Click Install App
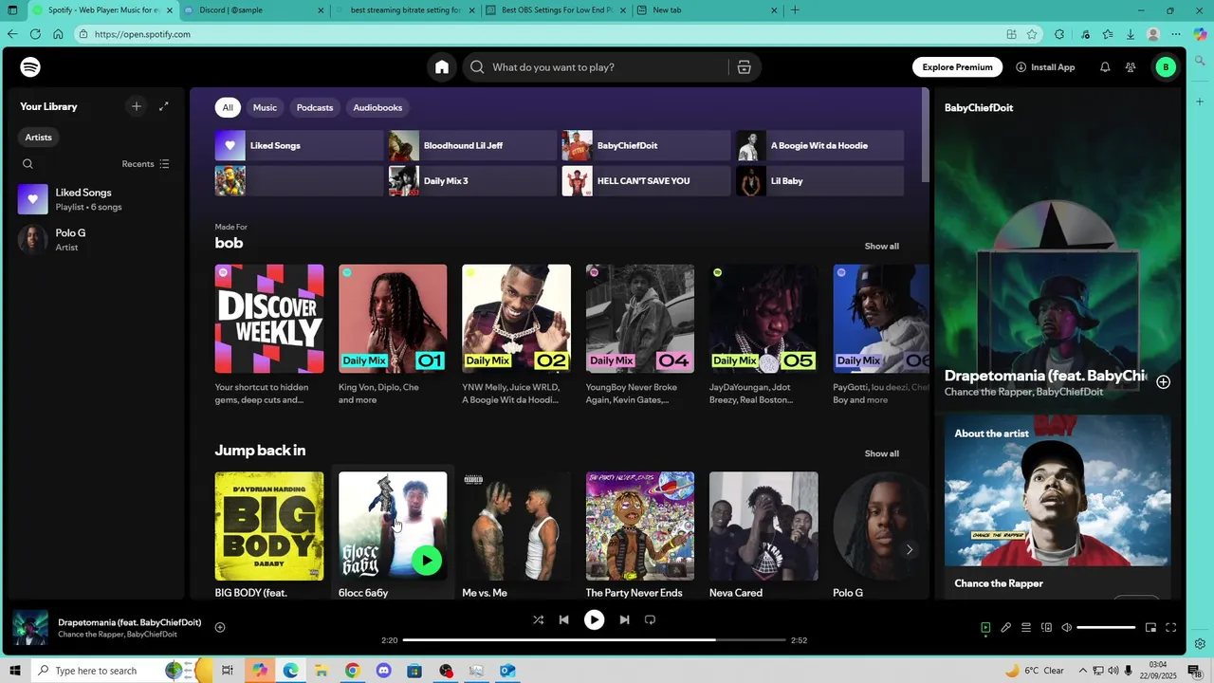 pyautogui.click(x=1045, y=67)
